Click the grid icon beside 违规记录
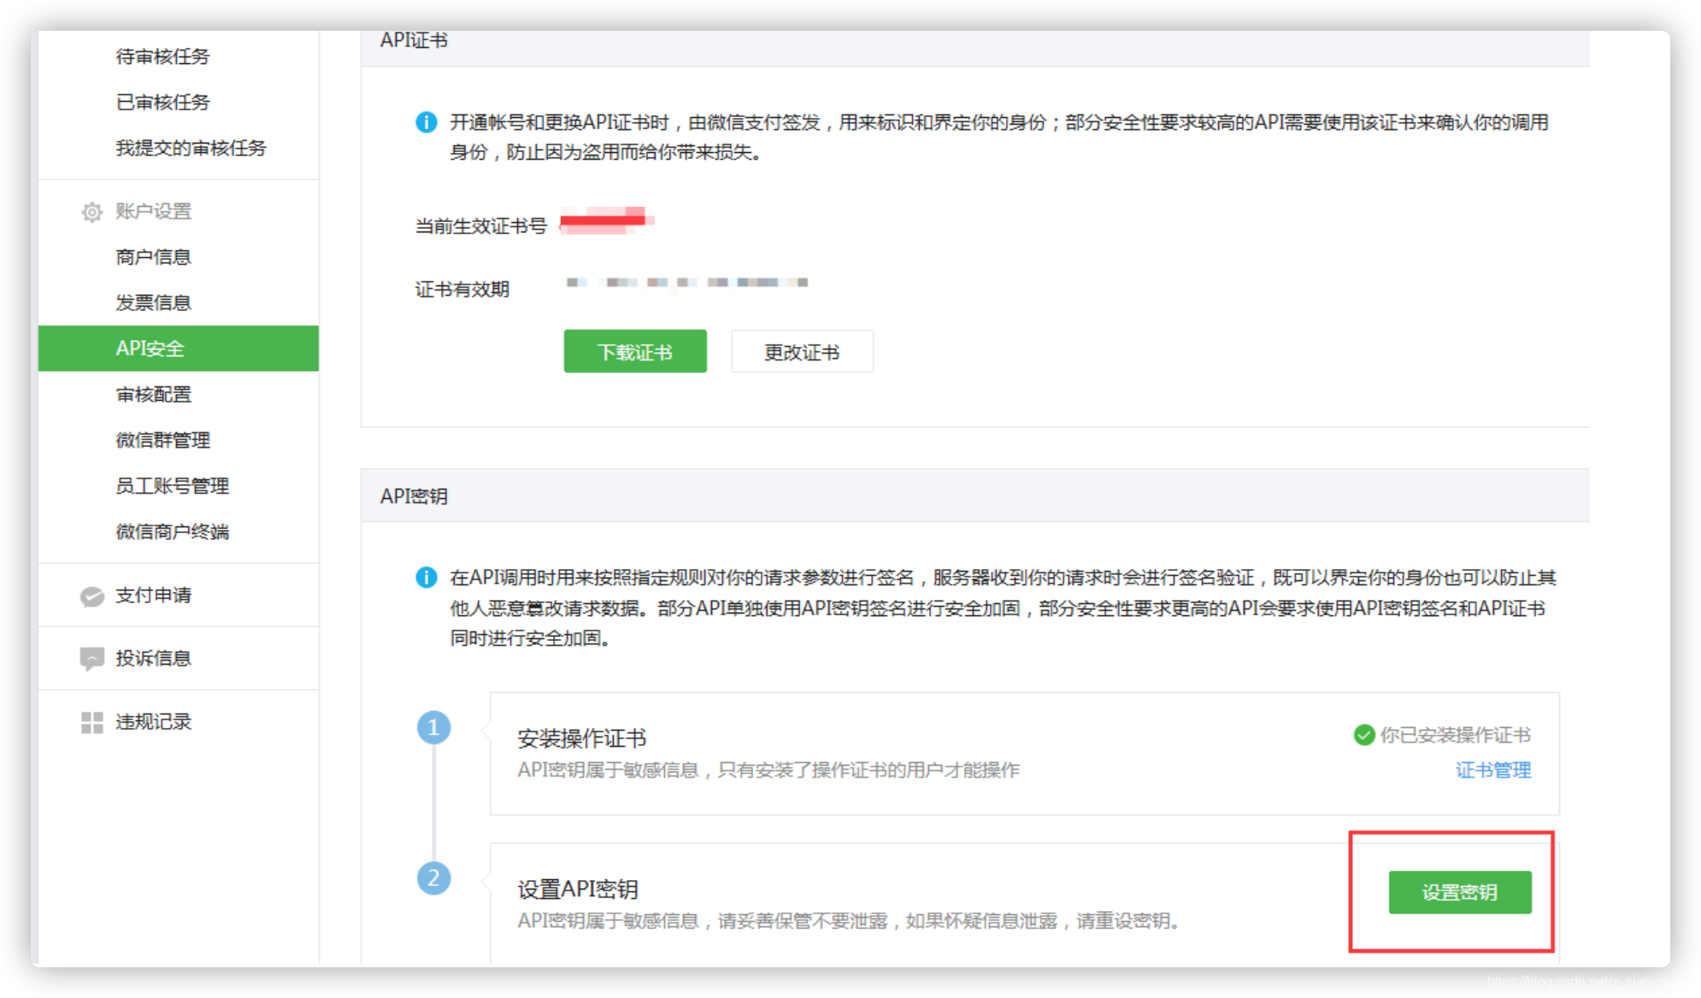The image size is (1701, 998). [x=91, y=722]
